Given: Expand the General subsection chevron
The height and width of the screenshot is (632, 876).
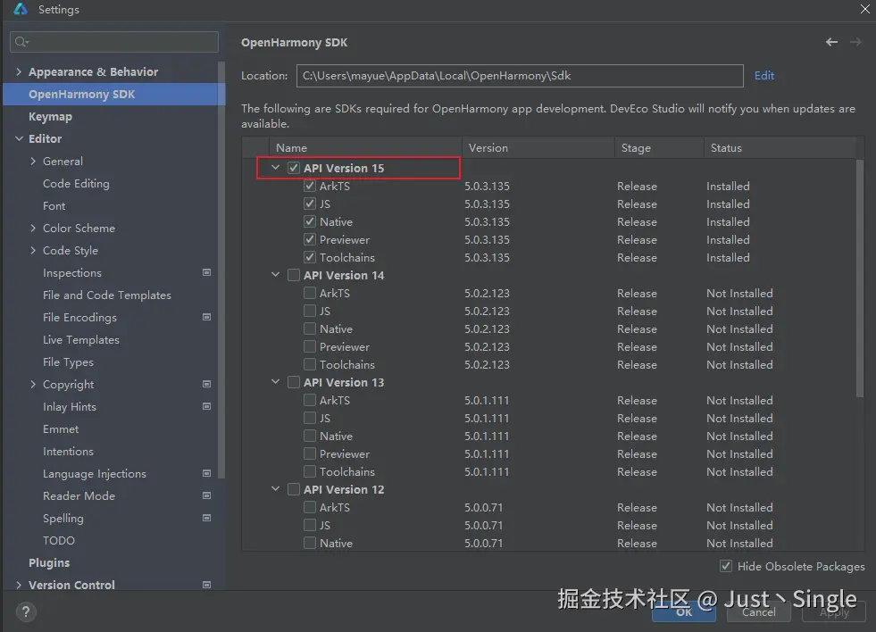Looking at the screenshot, I should click(x=33, y=161).
